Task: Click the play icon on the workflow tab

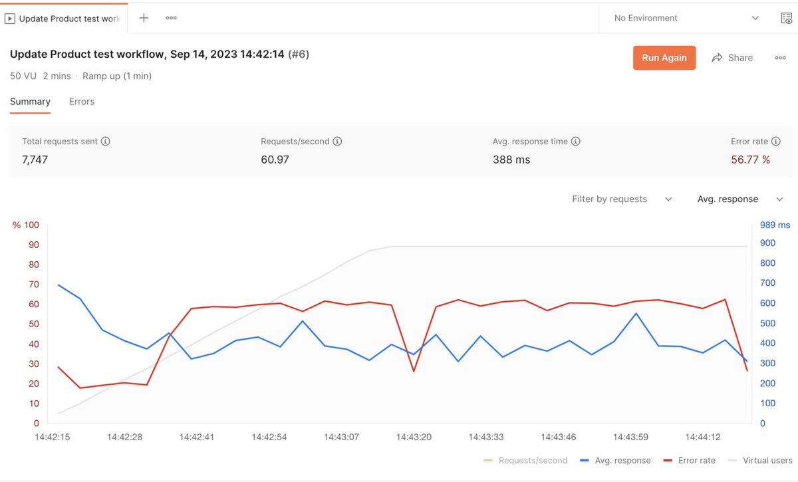Action: tap(10, 18)
